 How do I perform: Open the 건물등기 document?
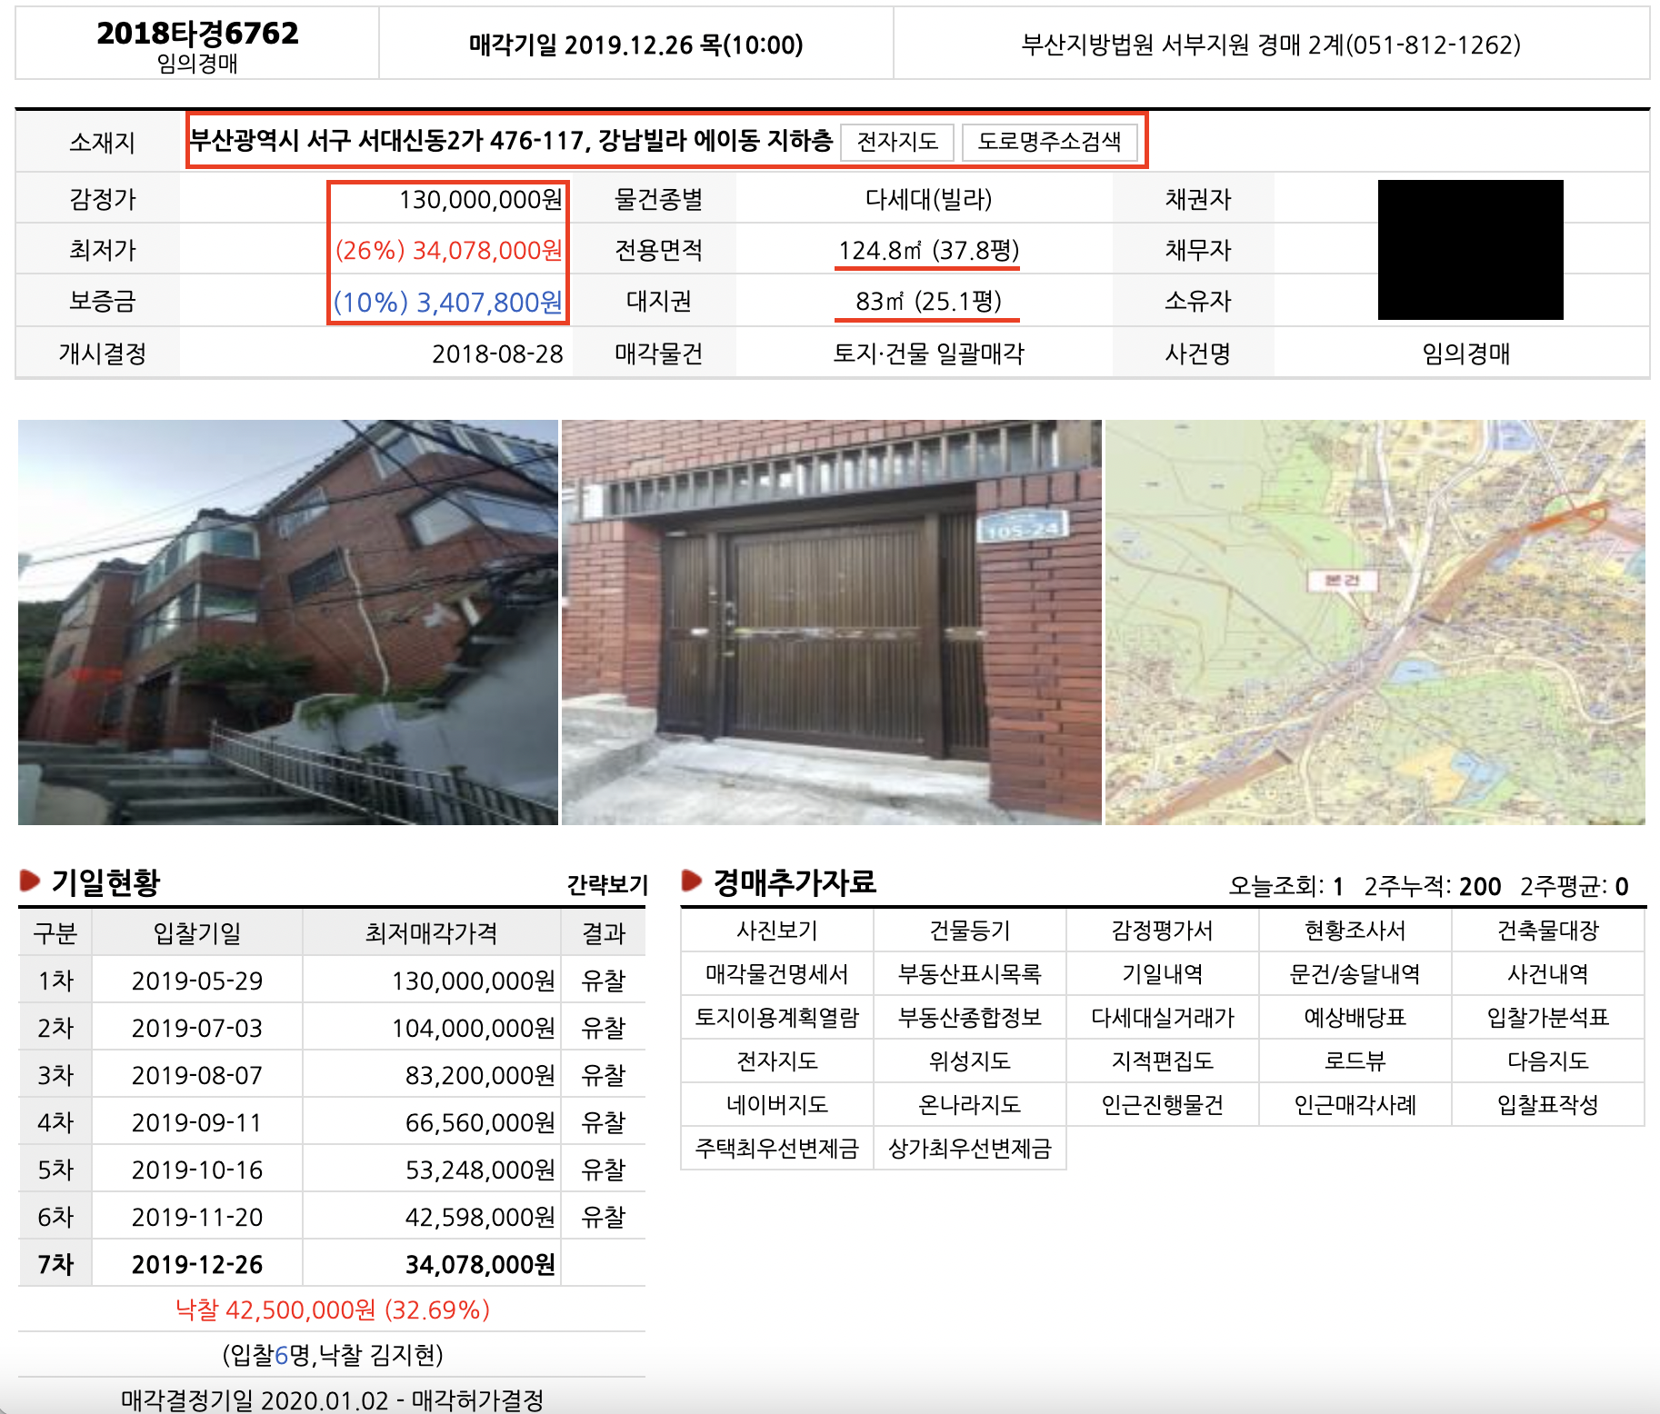(970, 931)
